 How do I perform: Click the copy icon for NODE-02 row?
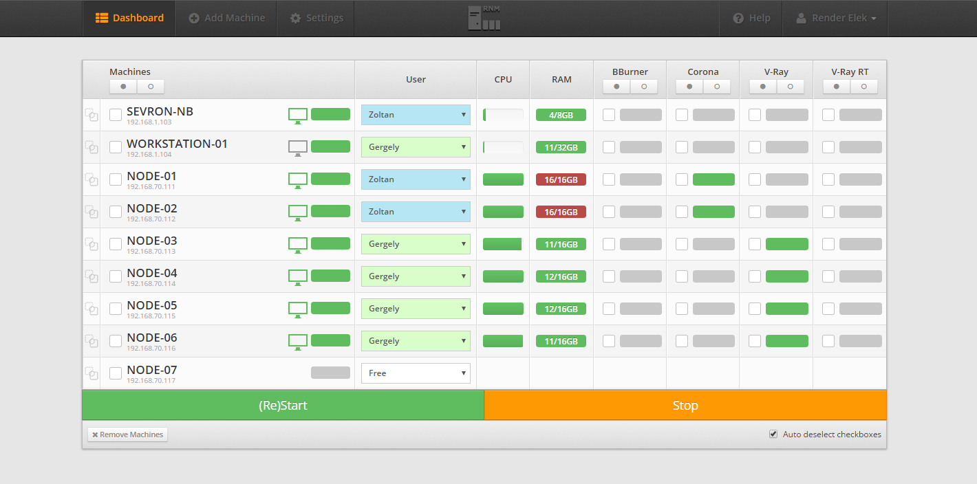(92, 212)
